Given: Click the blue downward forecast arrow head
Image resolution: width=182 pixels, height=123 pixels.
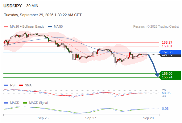Looking at the screenshot, I should click(x=157, y=75).
